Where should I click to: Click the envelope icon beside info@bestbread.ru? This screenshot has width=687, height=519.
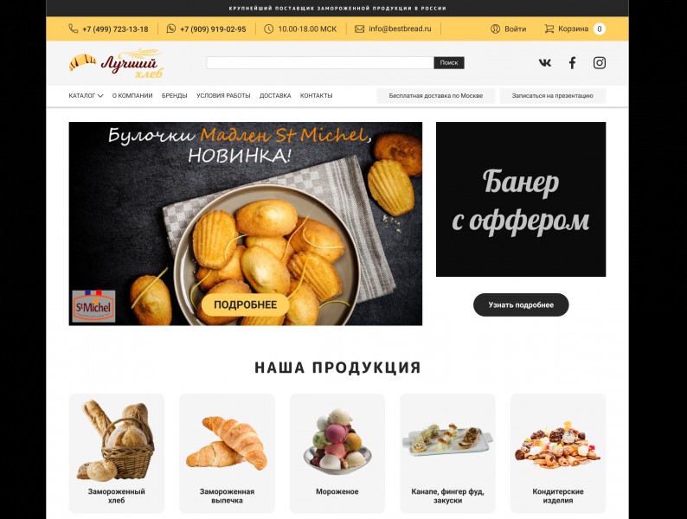[x=359, y=29]
